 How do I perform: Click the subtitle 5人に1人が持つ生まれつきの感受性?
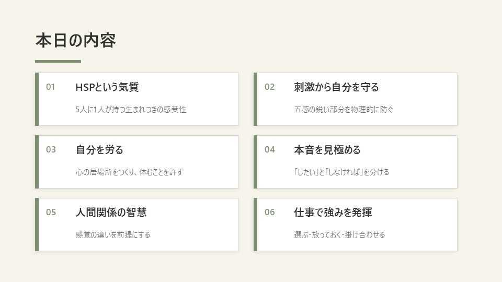click(131, 110)
